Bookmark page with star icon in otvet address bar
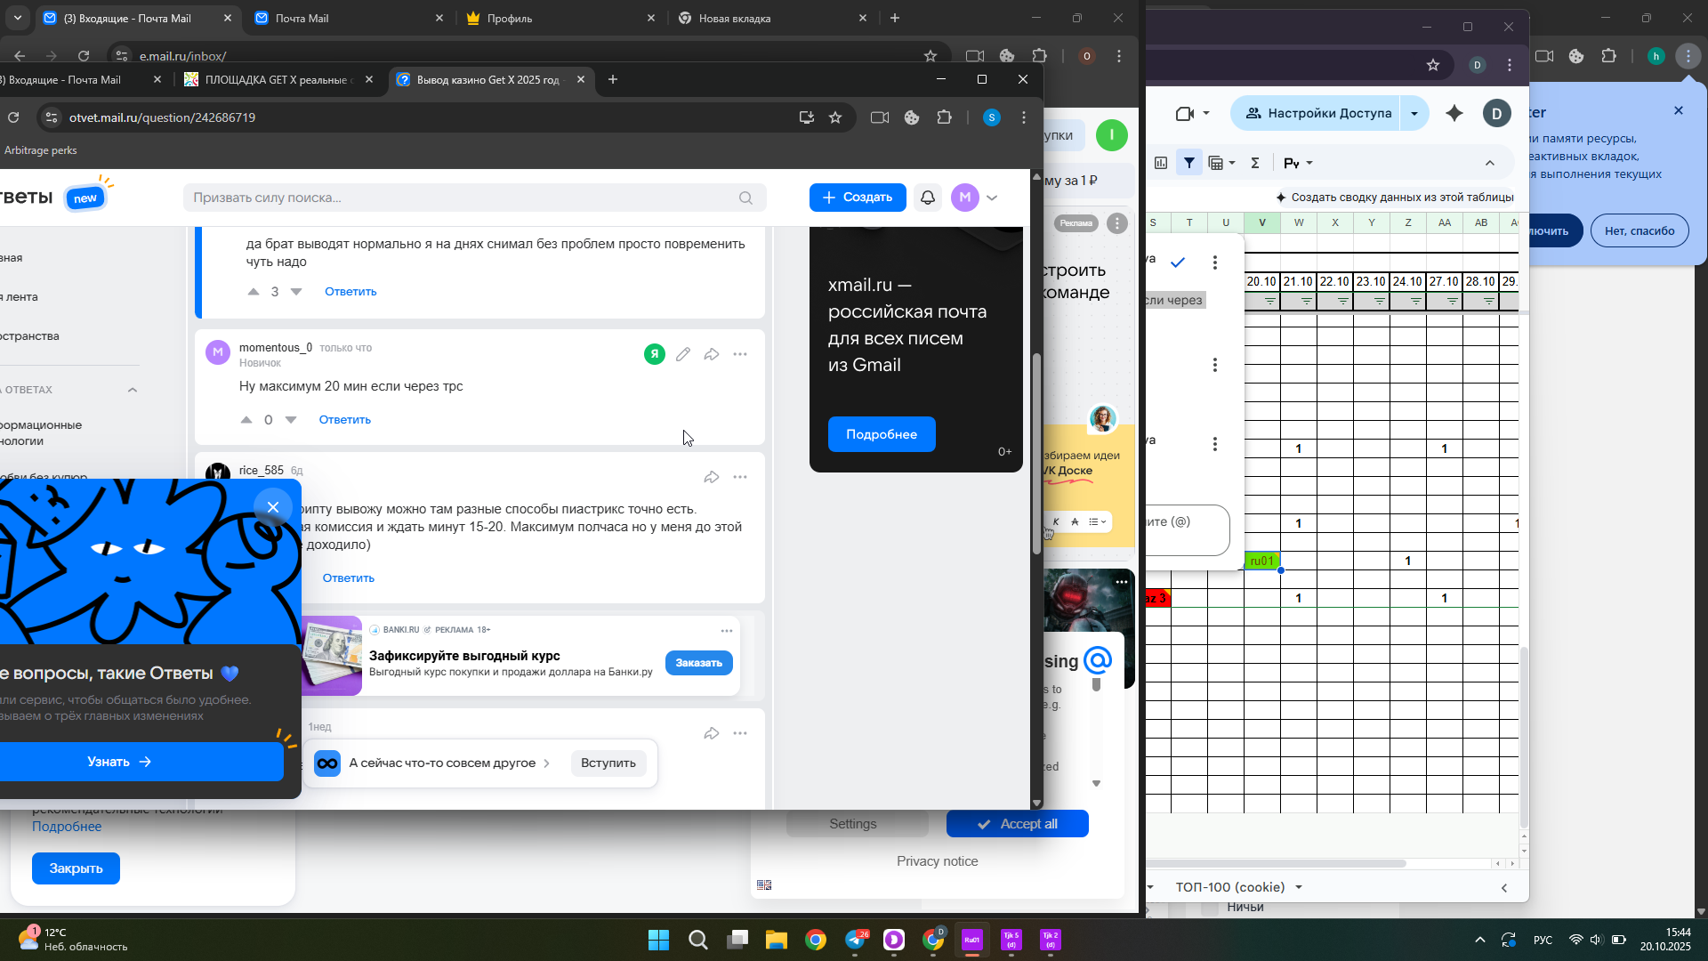Viewport: 1708px width, 961px height. tap(835, 117)
